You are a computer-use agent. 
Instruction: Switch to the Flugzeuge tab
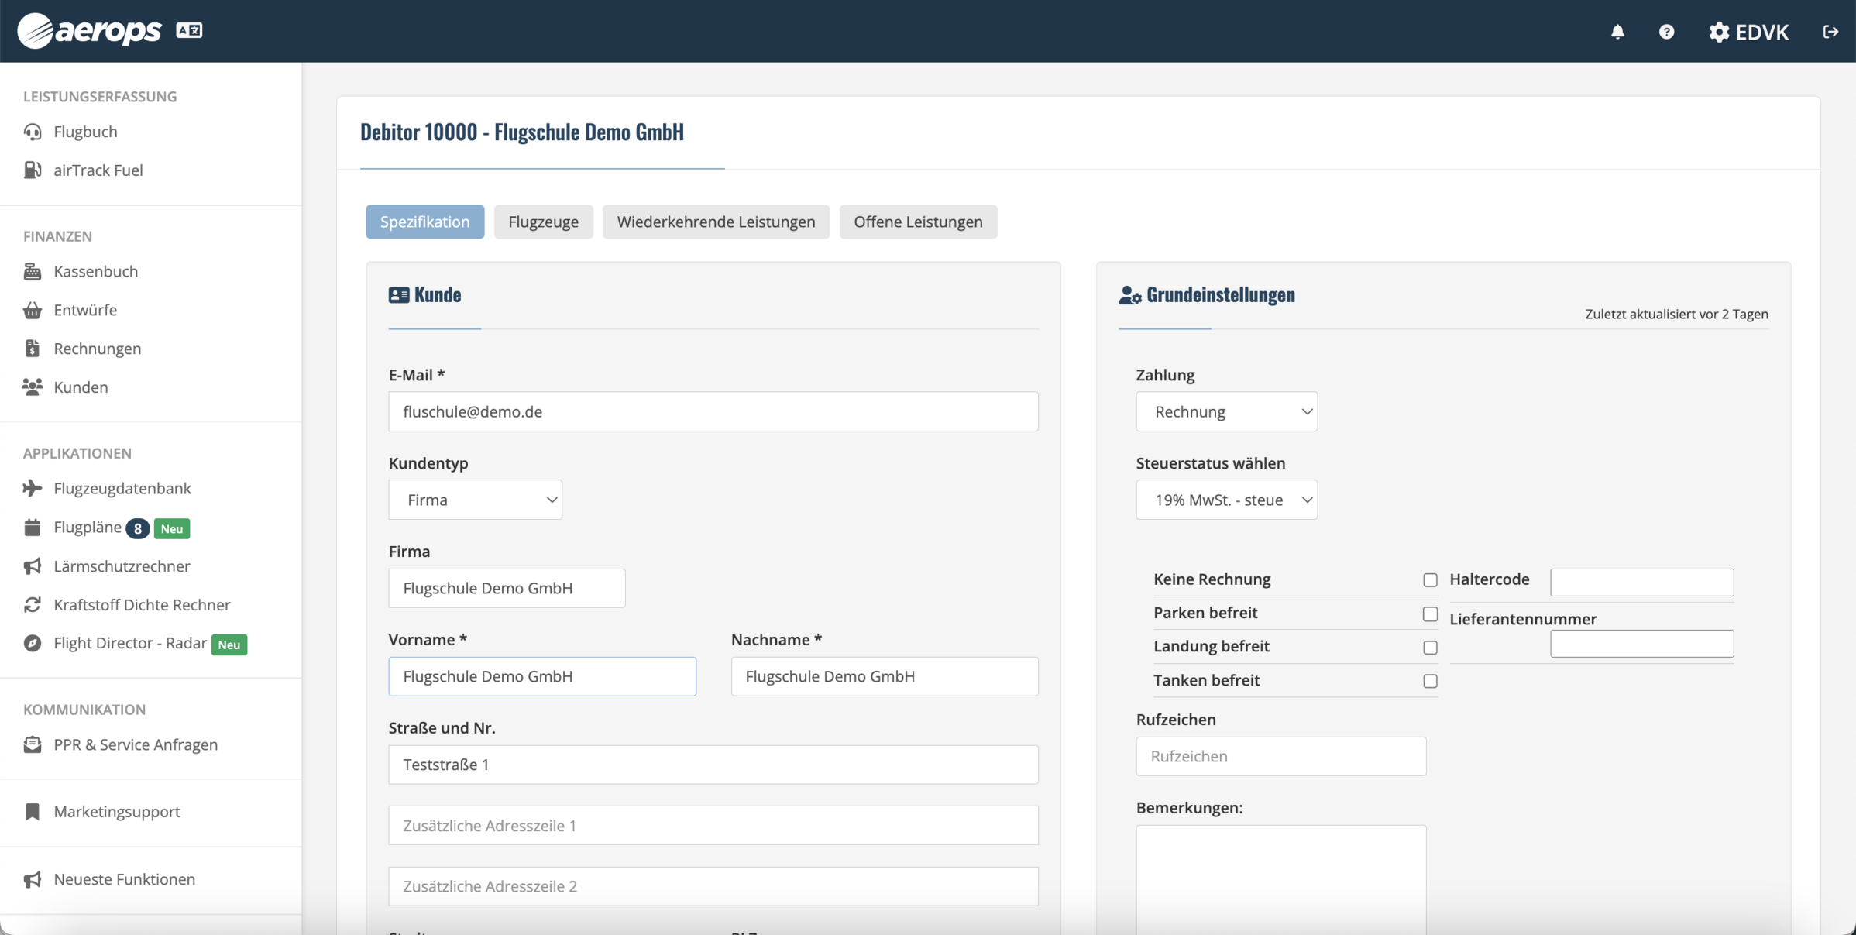point(544,222)
